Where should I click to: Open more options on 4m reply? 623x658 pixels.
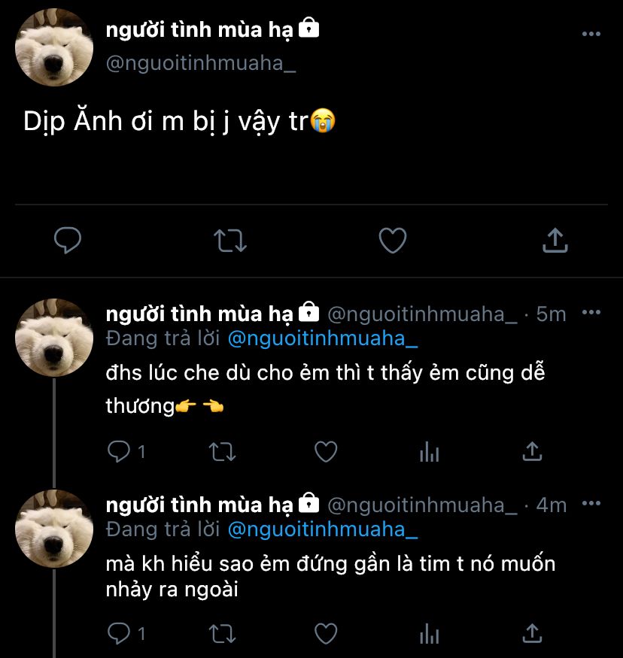click(x=591, y=504)
